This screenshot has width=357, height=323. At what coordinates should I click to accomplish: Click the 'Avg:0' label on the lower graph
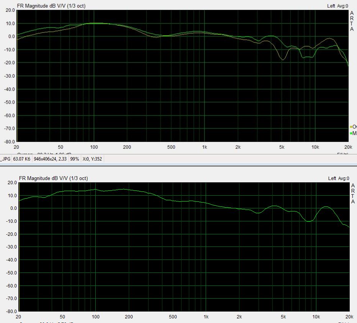coord(344,178)
